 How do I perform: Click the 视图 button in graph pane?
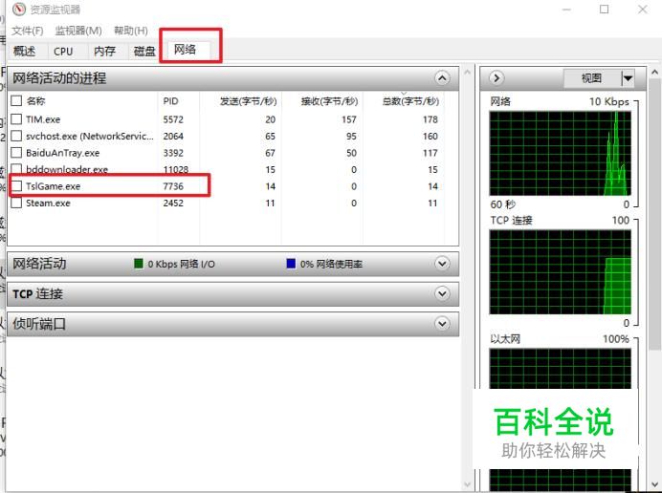(592, 78)
